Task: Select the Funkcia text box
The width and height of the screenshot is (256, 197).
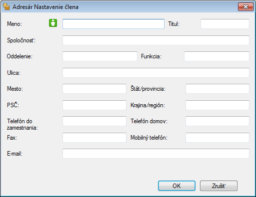Action: click(x=216, y=56)
